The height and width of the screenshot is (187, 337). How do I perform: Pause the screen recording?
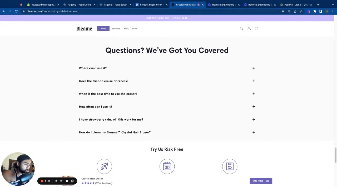(x=67, y=181)
